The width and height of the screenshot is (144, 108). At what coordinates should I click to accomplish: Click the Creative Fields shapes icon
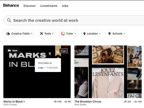click(x=8, y=34)
